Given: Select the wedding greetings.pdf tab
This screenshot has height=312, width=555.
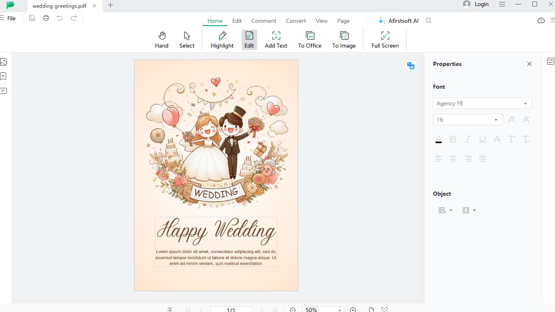Looking at the screenshot, I should (59, 6).
